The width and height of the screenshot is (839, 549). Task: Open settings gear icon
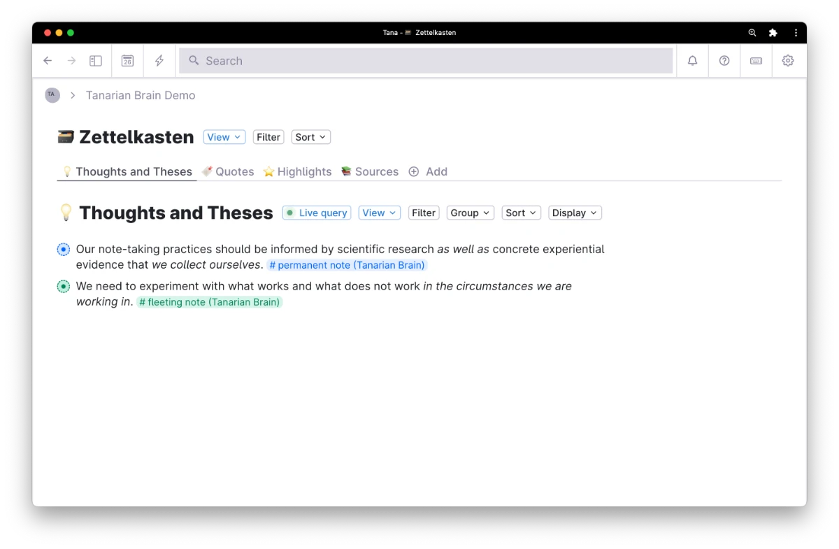788,61
